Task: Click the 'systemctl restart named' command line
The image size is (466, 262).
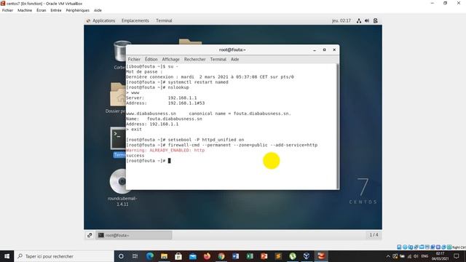Action: (177, 82)
